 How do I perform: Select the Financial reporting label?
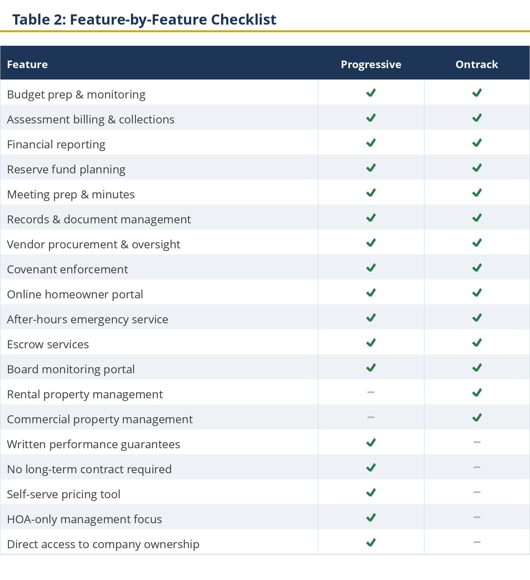click(56, 145)
